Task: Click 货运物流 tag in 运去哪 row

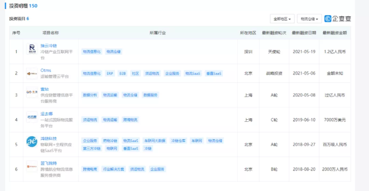Action: tap(90, 120)
